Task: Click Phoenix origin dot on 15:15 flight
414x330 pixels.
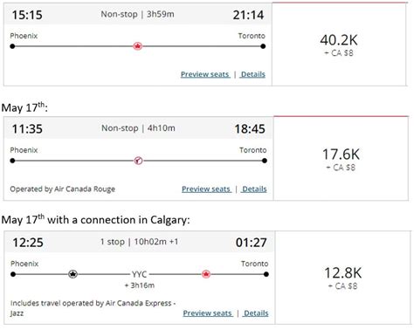Action: point(12,46)
